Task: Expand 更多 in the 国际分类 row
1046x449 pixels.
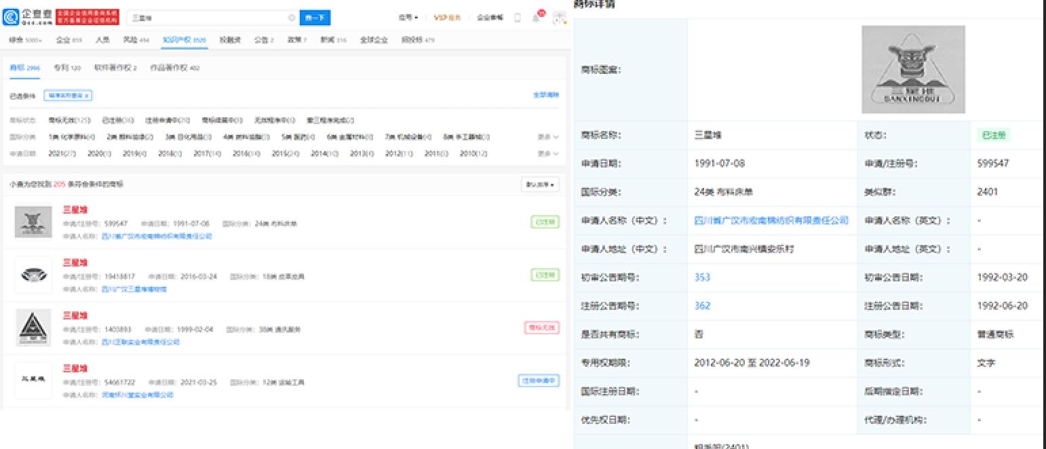Action: pyautogui.click(x=549, y=136)
